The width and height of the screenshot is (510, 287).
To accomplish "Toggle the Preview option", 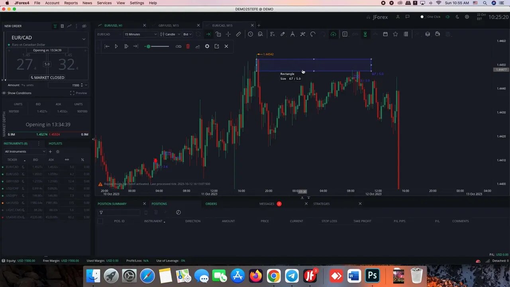I will pyautogui.click(x=78, y=93).
